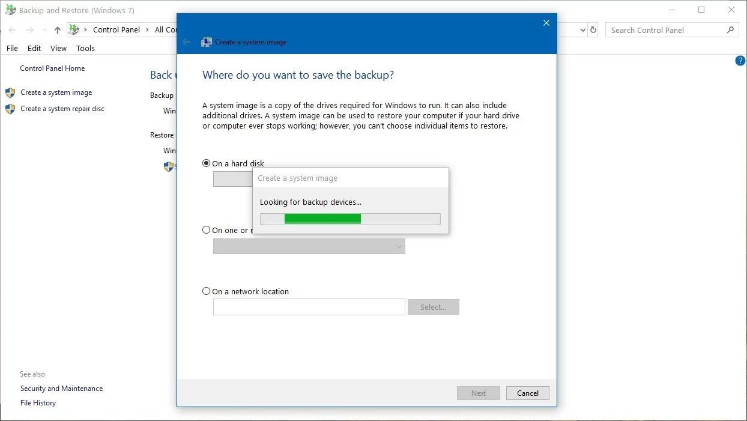Go back in the Control Panel window
This screenshot has width=747, height=421.
pyautogui.click(x=12, y=30)
